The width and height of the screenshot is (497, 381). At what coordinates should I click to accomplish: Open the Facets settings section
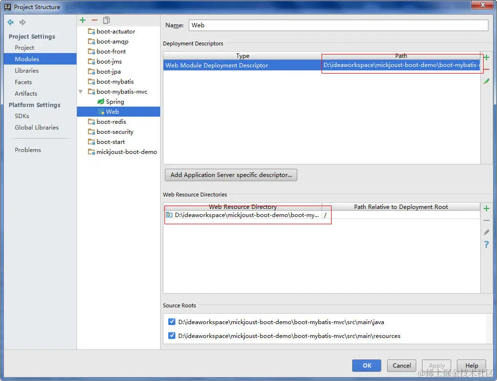click(x=23, y=82)
